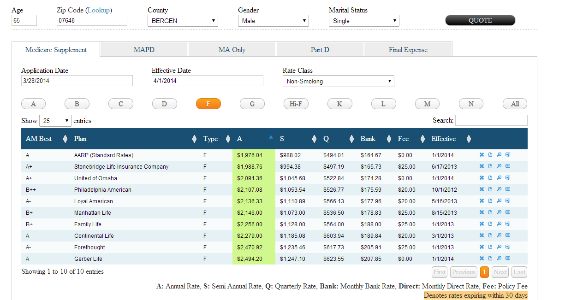The height and width of the screenshot is (300, 565).
Task: Click the table Search input field
Action: tap(491, 121)
